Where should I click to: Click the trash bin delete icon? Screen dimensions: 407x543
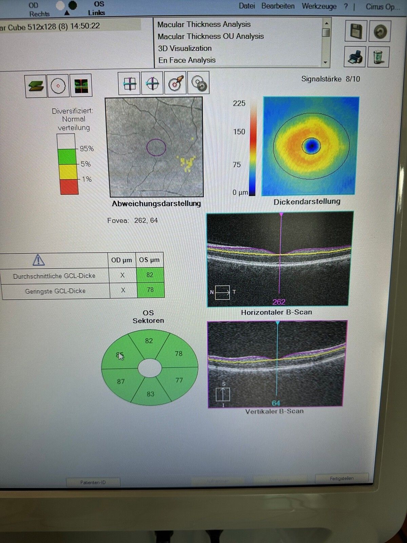pos(379,57)
